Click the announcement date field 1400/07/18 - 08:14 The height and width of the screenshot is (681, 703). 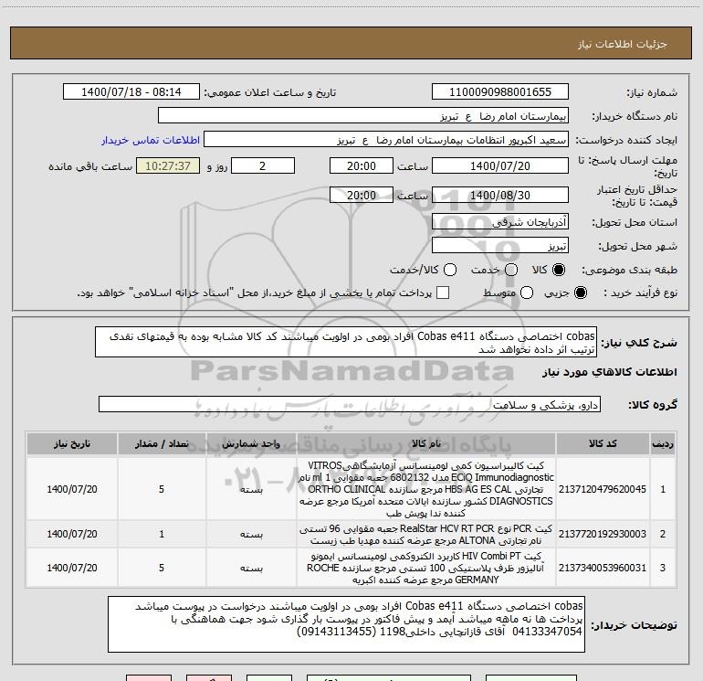pos(131,92)
